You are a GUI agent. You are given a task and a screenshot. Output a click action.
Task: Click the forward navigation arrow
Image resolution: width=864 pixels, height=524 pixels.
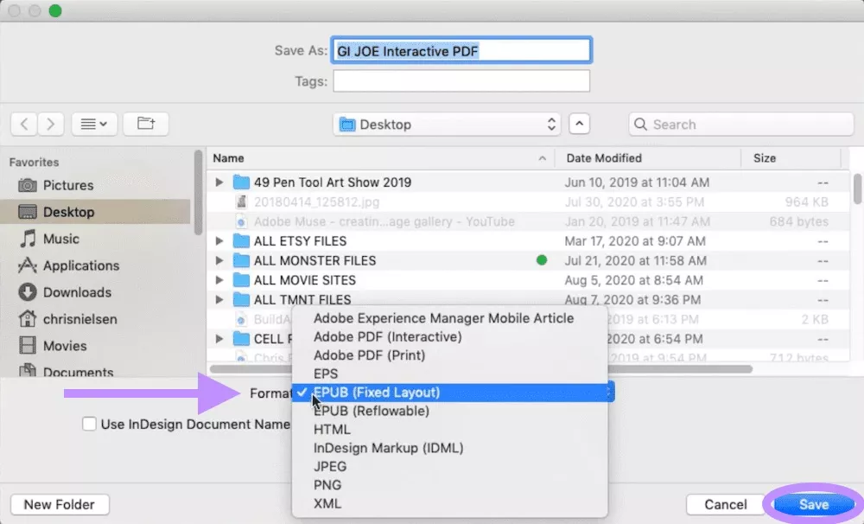[x=50, y=124]
